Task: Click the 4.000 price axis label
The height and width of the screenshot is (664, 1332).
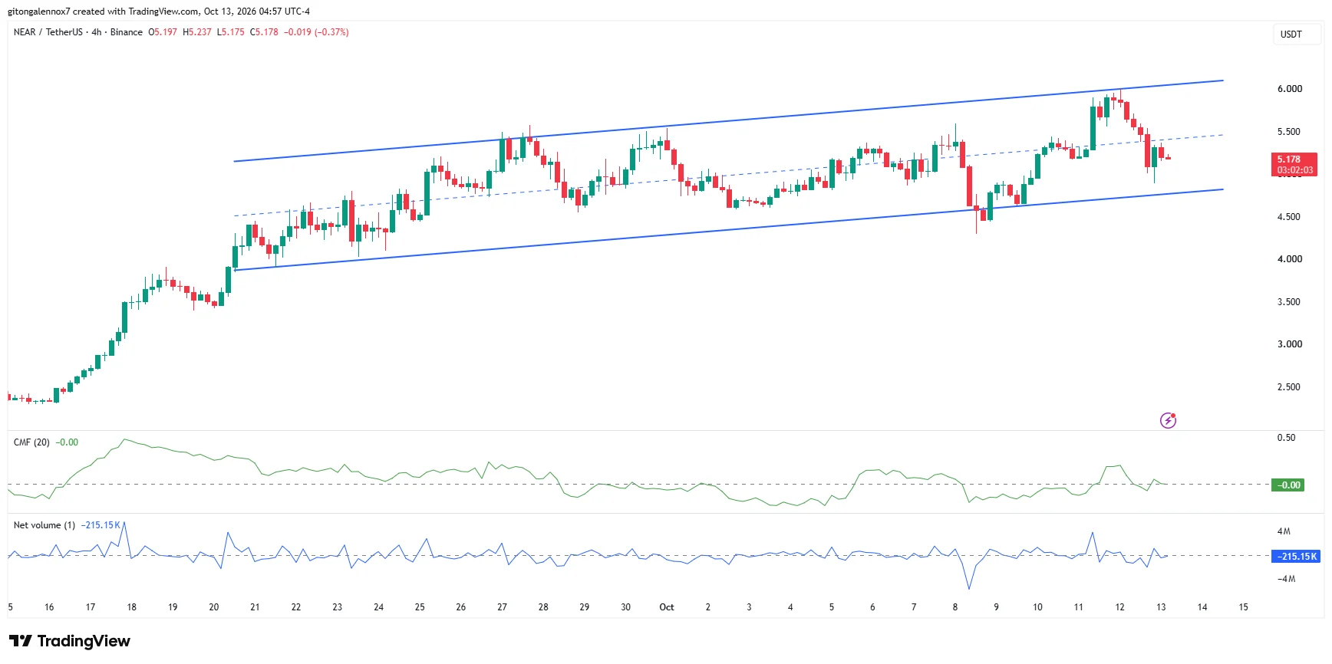Action: [x=1290, y=259]
